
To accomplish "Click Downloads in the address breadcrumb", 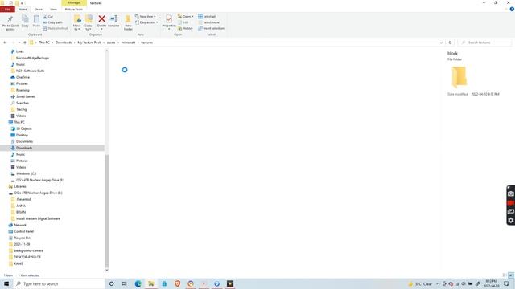I will [64, 43].
